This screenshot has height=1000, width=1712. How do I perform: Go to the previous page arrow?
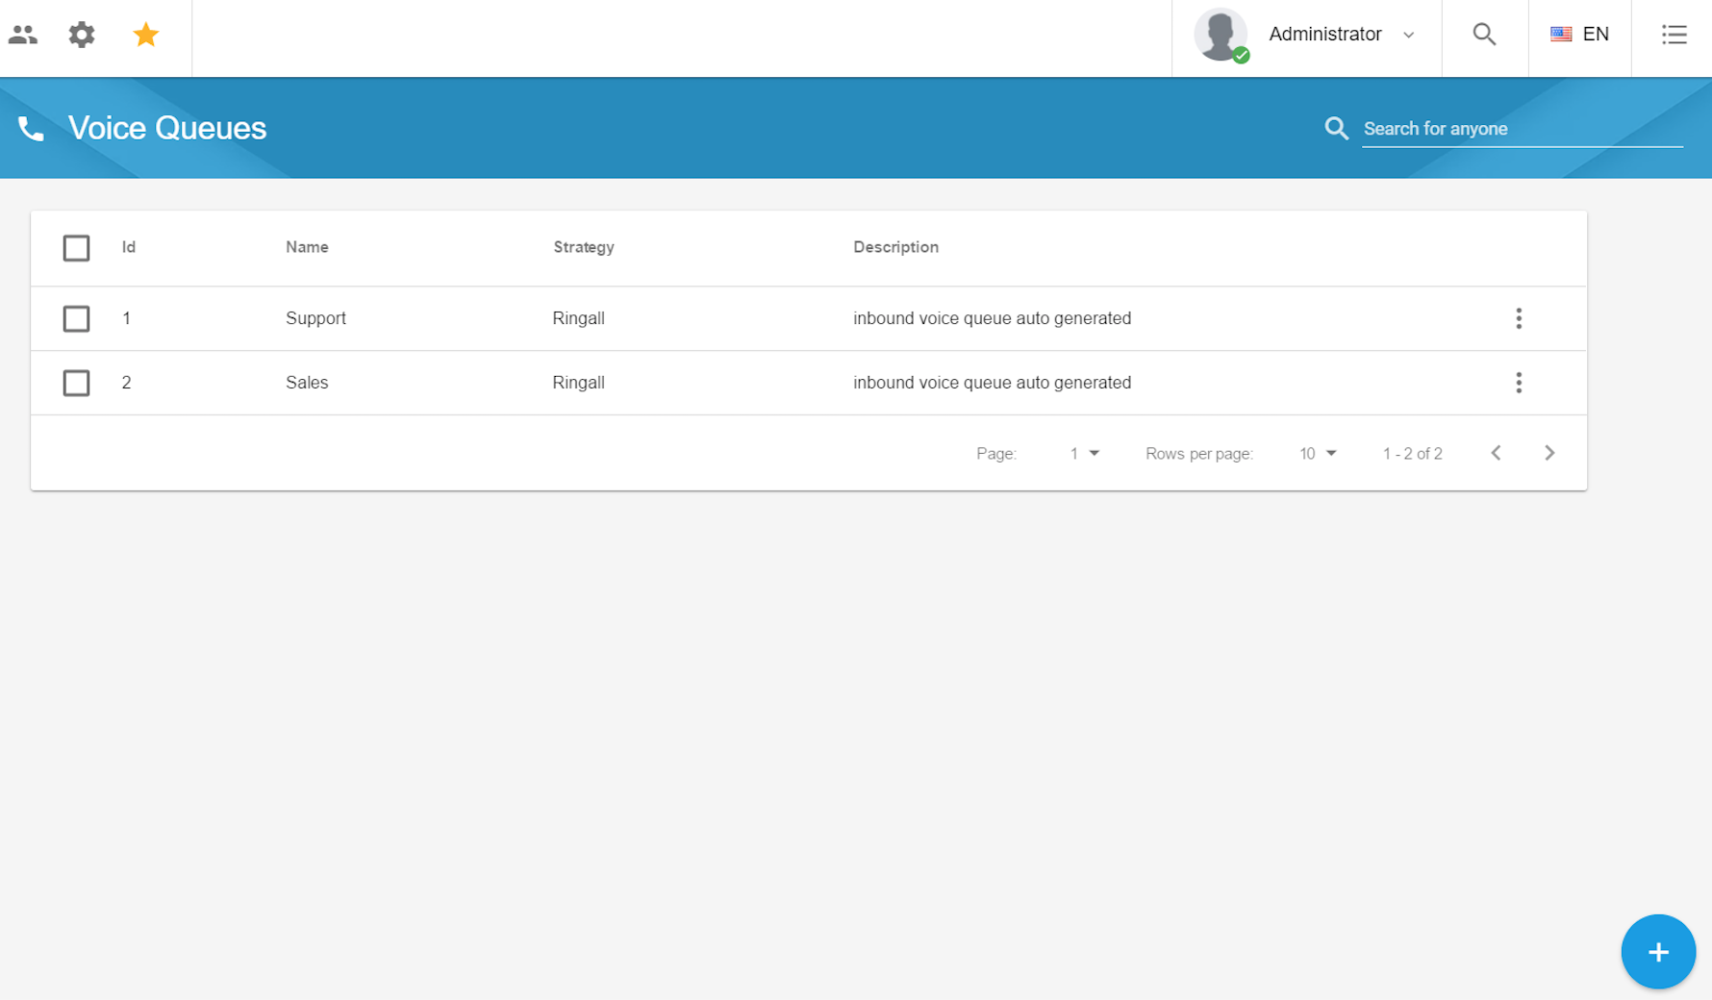[x=1496, y=453]
